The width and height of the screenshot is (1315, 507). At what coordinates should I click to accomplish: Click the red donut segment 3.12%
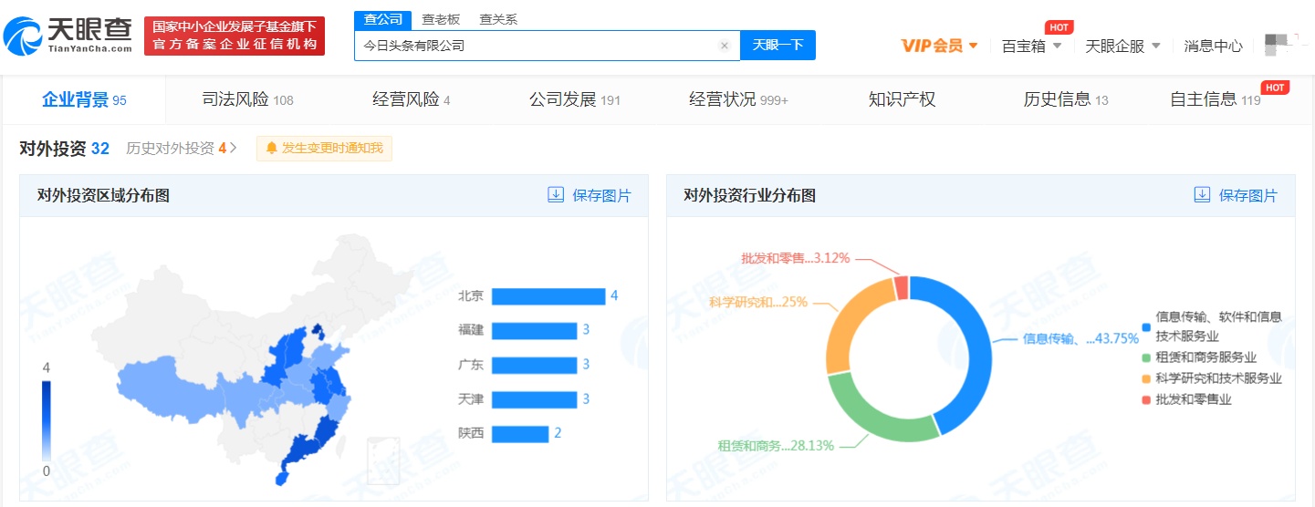901,287
